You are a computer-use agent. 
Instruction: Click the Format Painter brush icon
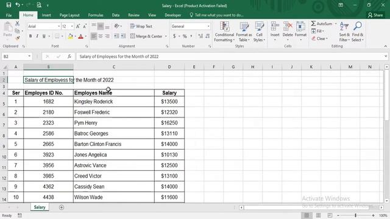[17, 38]
